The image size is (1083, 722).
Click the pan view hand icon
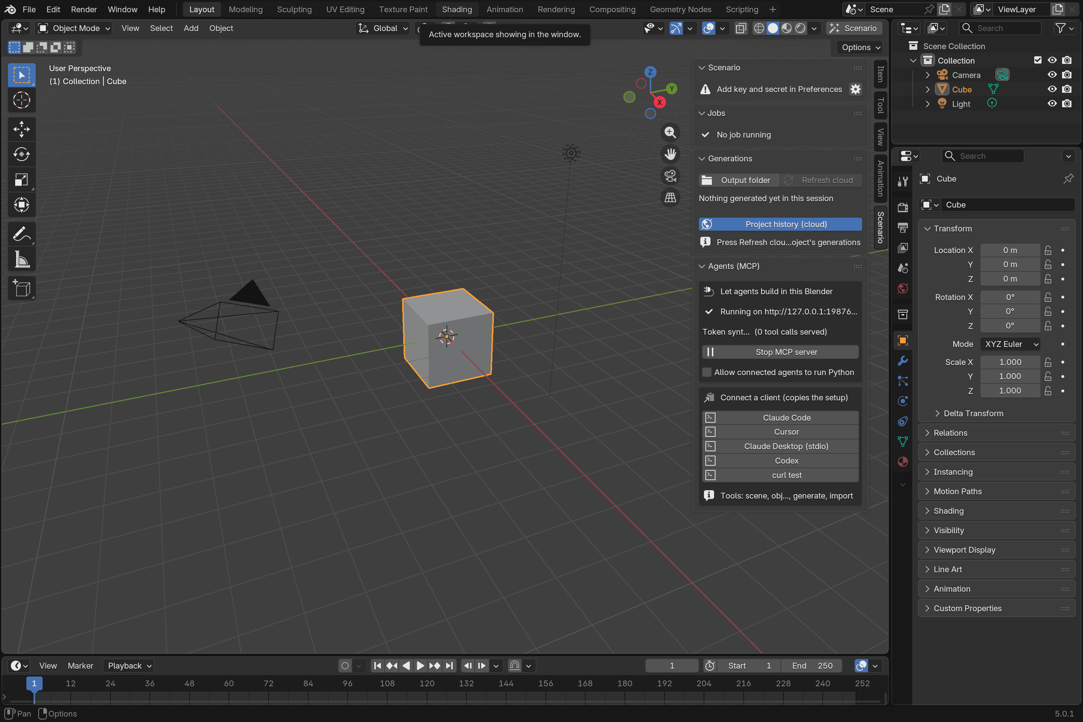[x=670, y=154]
